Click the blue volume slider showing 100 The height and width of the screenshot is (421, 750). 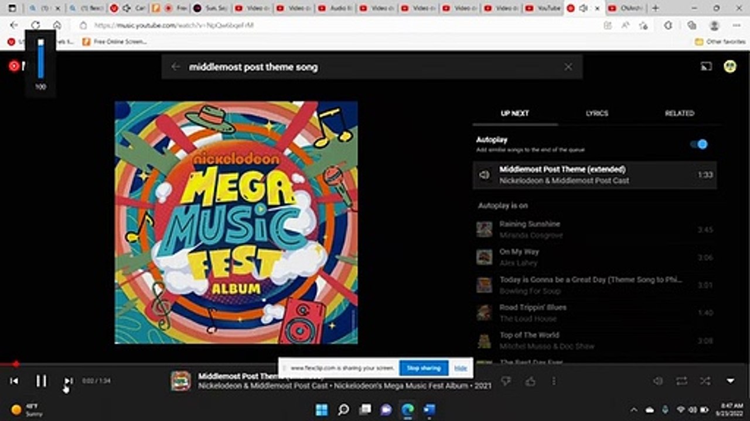click(x=40, y=58)
